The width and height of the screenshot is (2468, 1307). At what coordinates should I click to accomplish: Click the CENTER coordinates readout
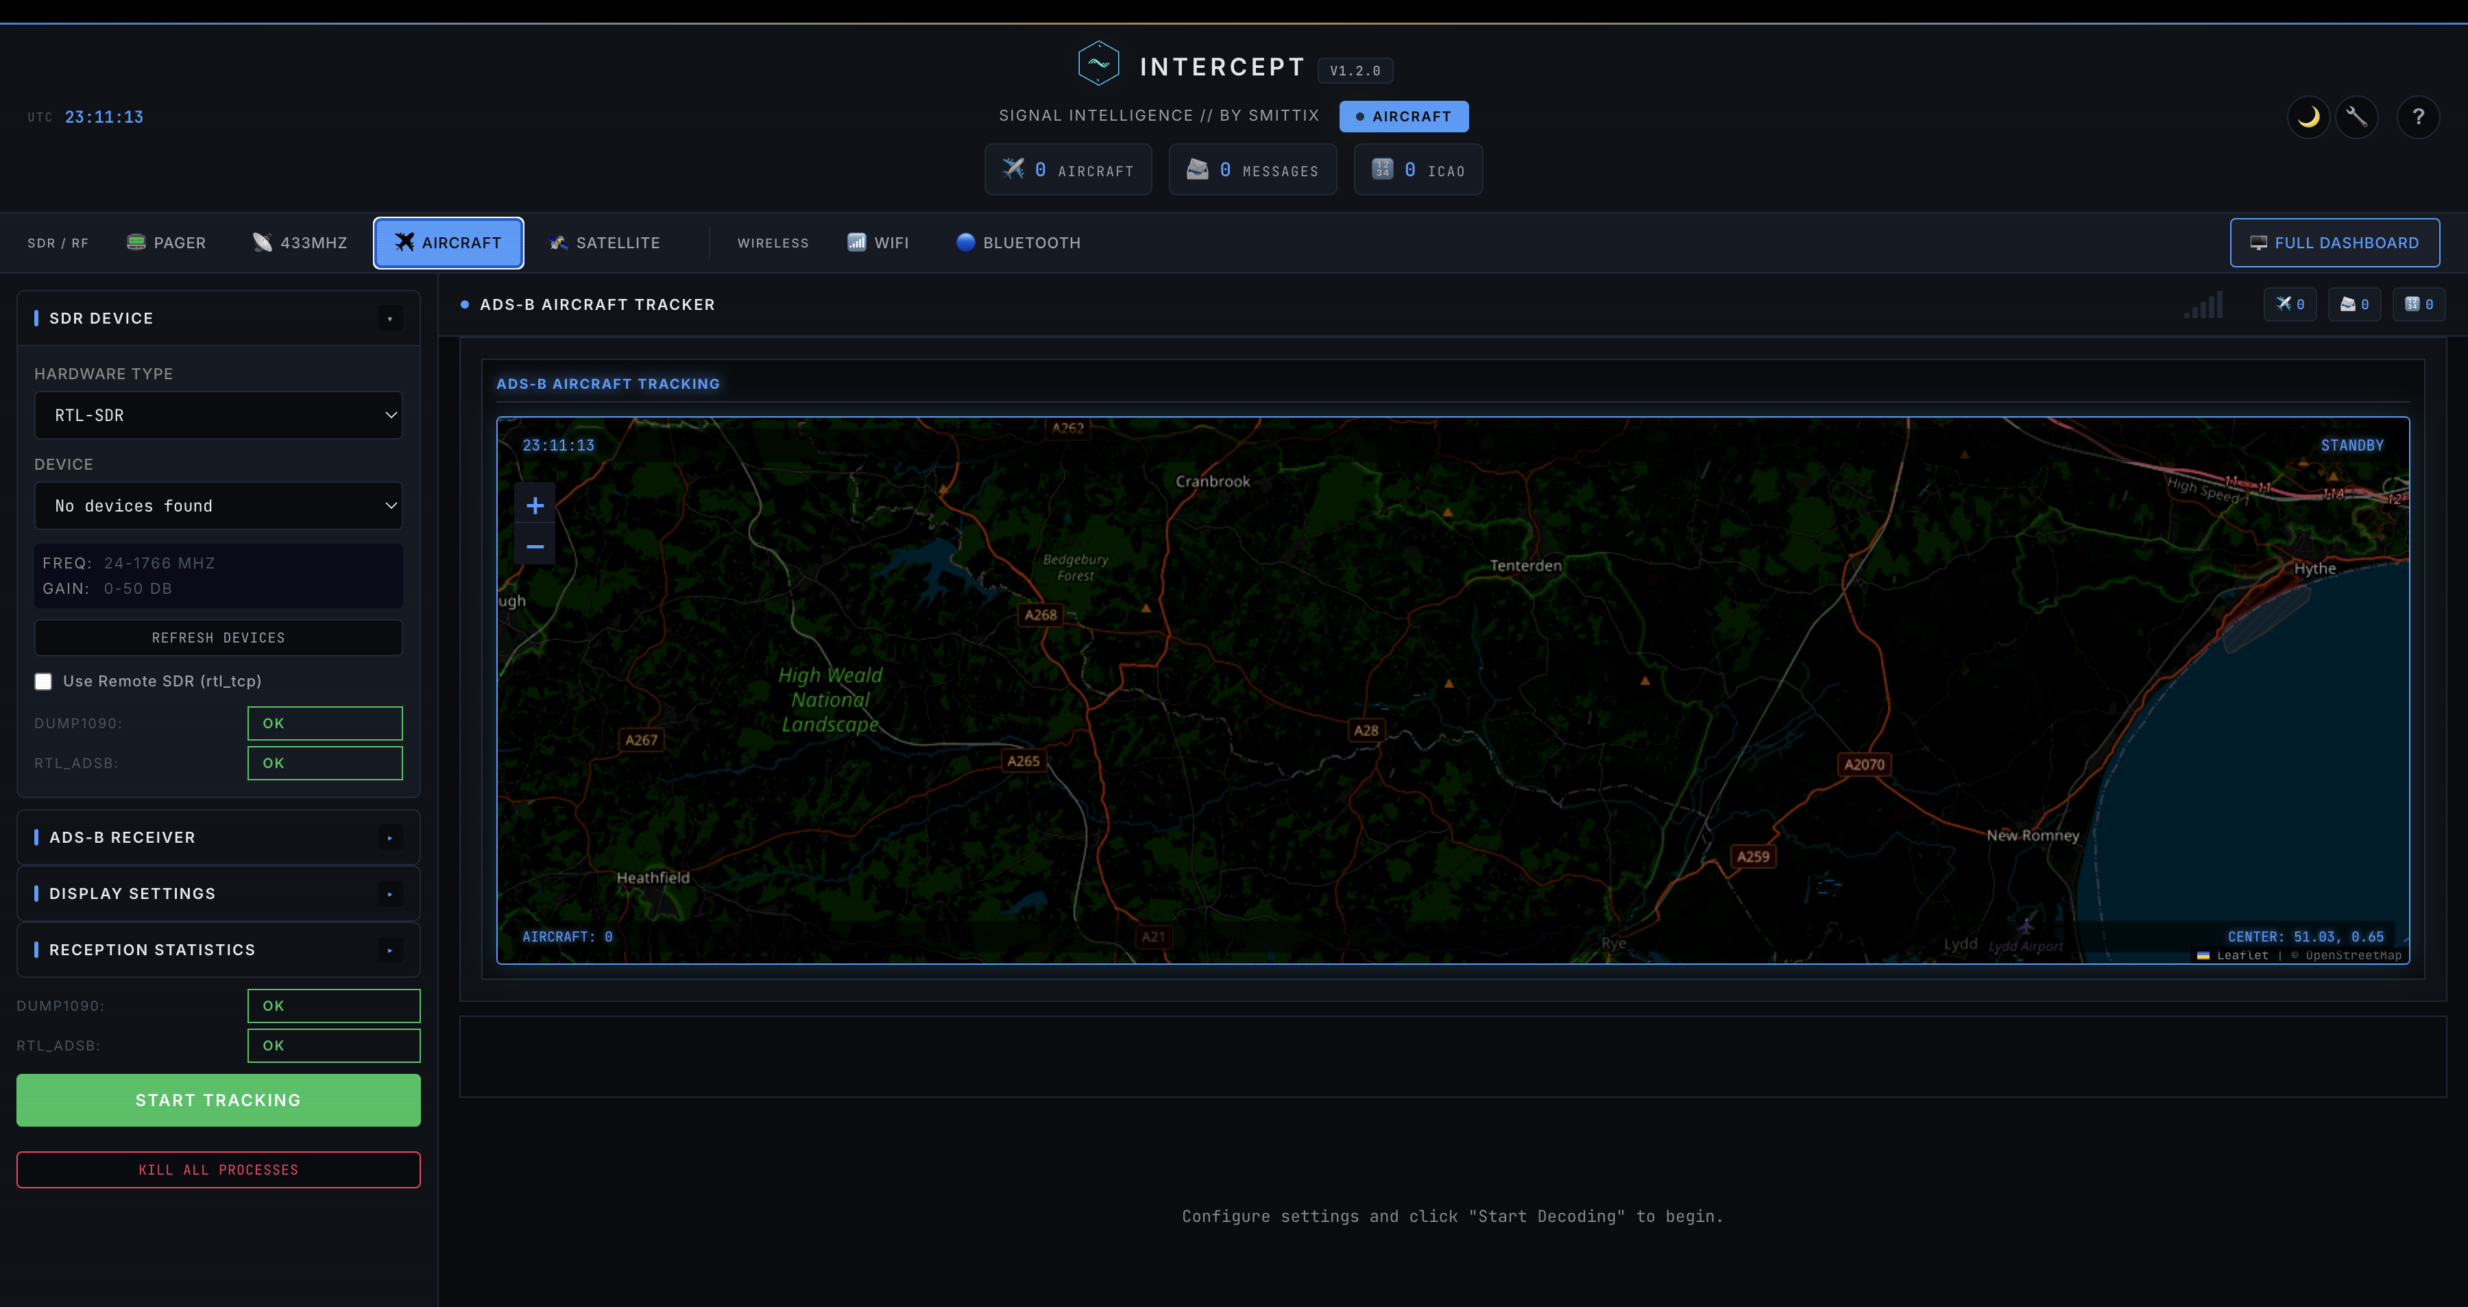pyautogui.click(x=2305, y=937)
